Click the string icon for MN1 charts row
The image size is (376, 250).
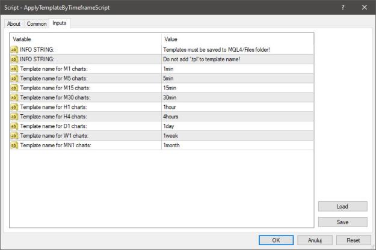(x=14, y=145)
